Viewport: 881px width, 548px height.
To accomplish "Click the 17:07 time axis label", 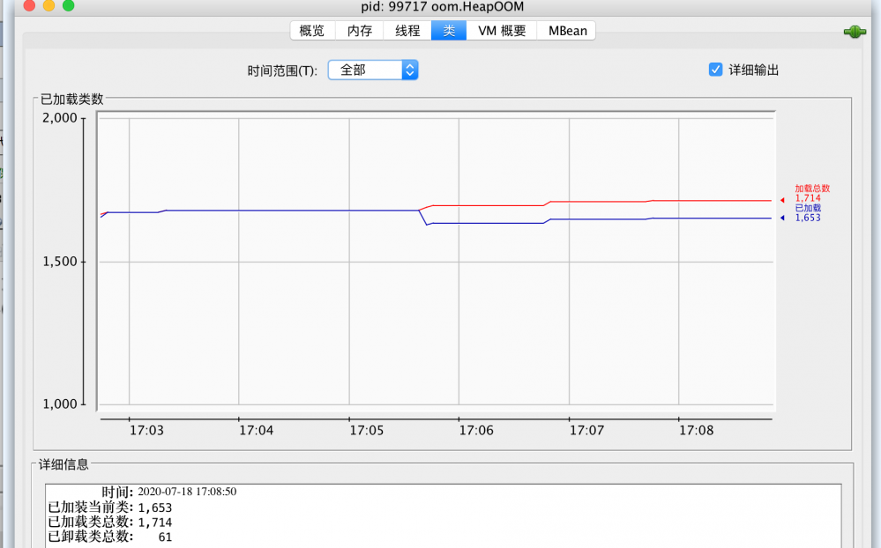I will [x=586, y=431].
